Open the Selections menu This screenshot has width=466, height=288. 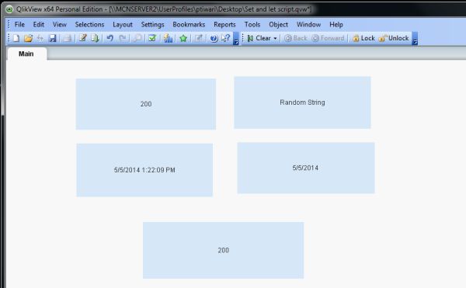pyautogui.click(x=89, y=24)
